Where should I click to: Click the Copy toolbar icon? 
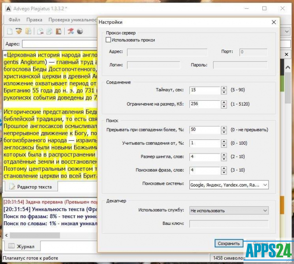(49, 31)
